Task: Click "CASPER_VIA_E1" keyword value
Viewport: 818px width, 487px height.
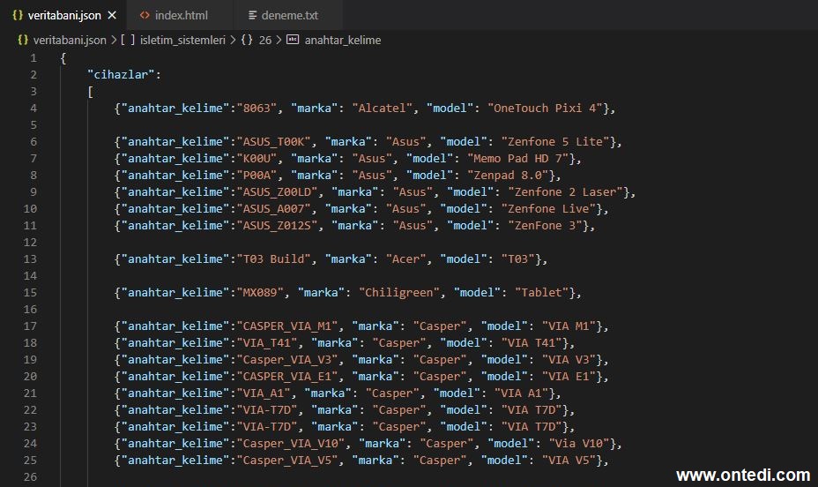Action: [287, 376]
